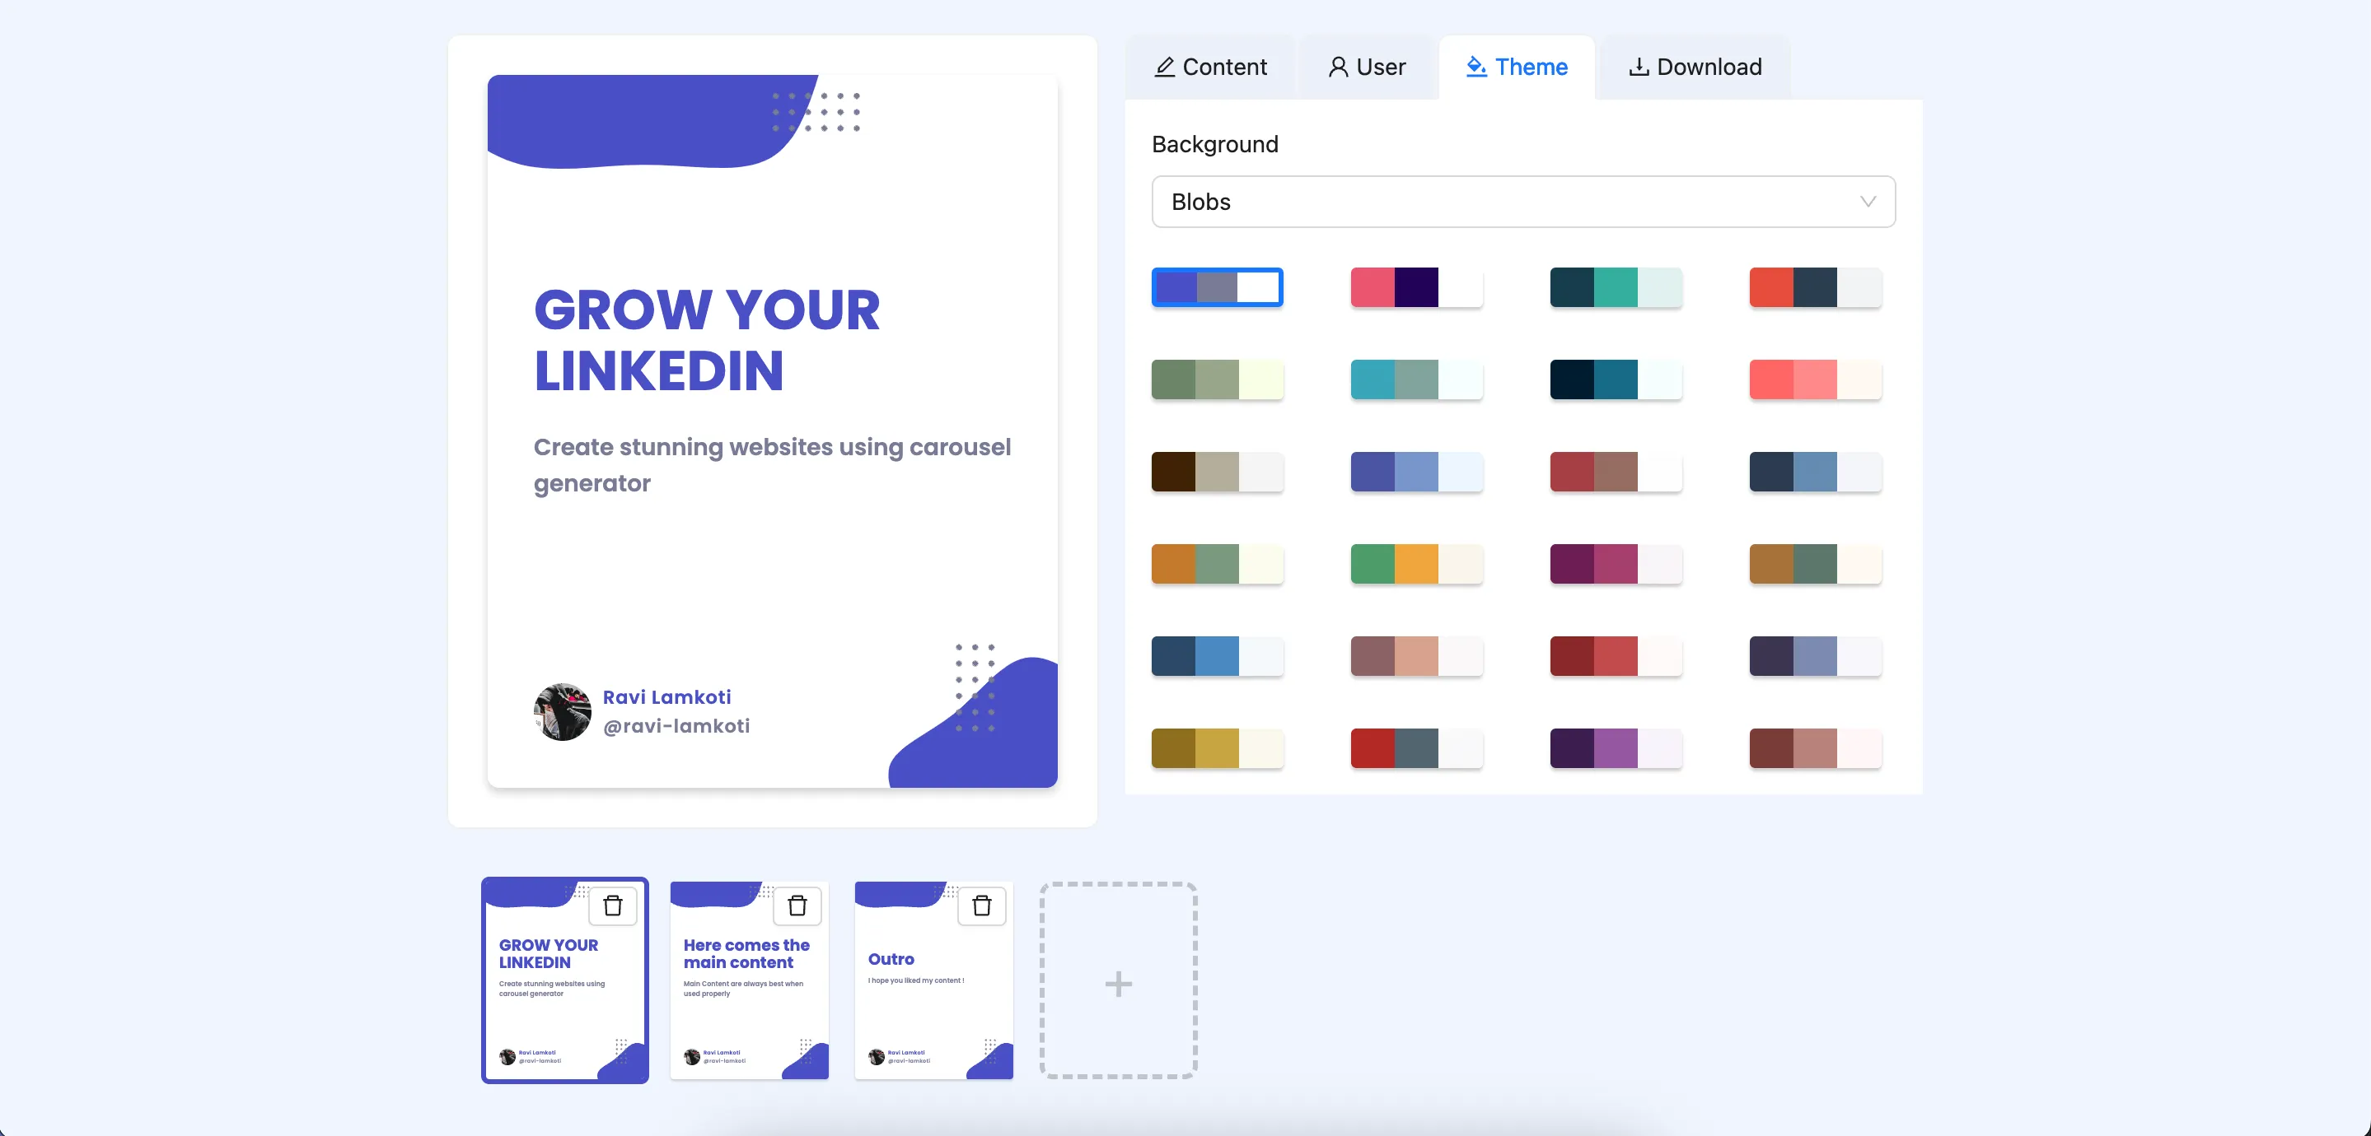Image resolution: width=2371 pixels, height=1136 pixels.
Task: Open the Background dropdown
Action: pyautogui.click(x=1522, y=201)
